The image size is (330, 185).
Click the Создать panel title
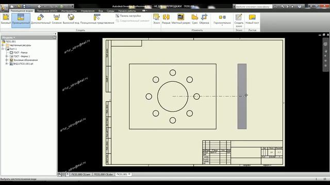coord(80,30)
